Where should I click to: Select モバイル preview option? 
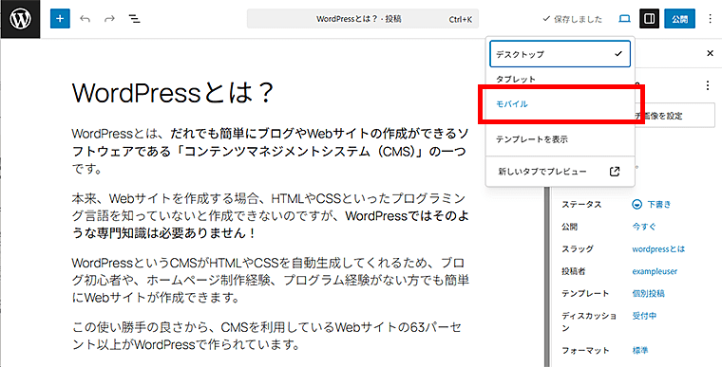[x=560, y=104]
